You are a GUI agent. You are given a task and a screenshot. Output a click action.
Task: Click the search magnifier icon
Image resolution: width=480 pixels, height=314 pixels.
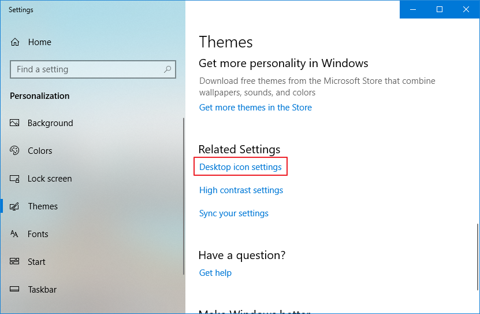tap(168, 69)
